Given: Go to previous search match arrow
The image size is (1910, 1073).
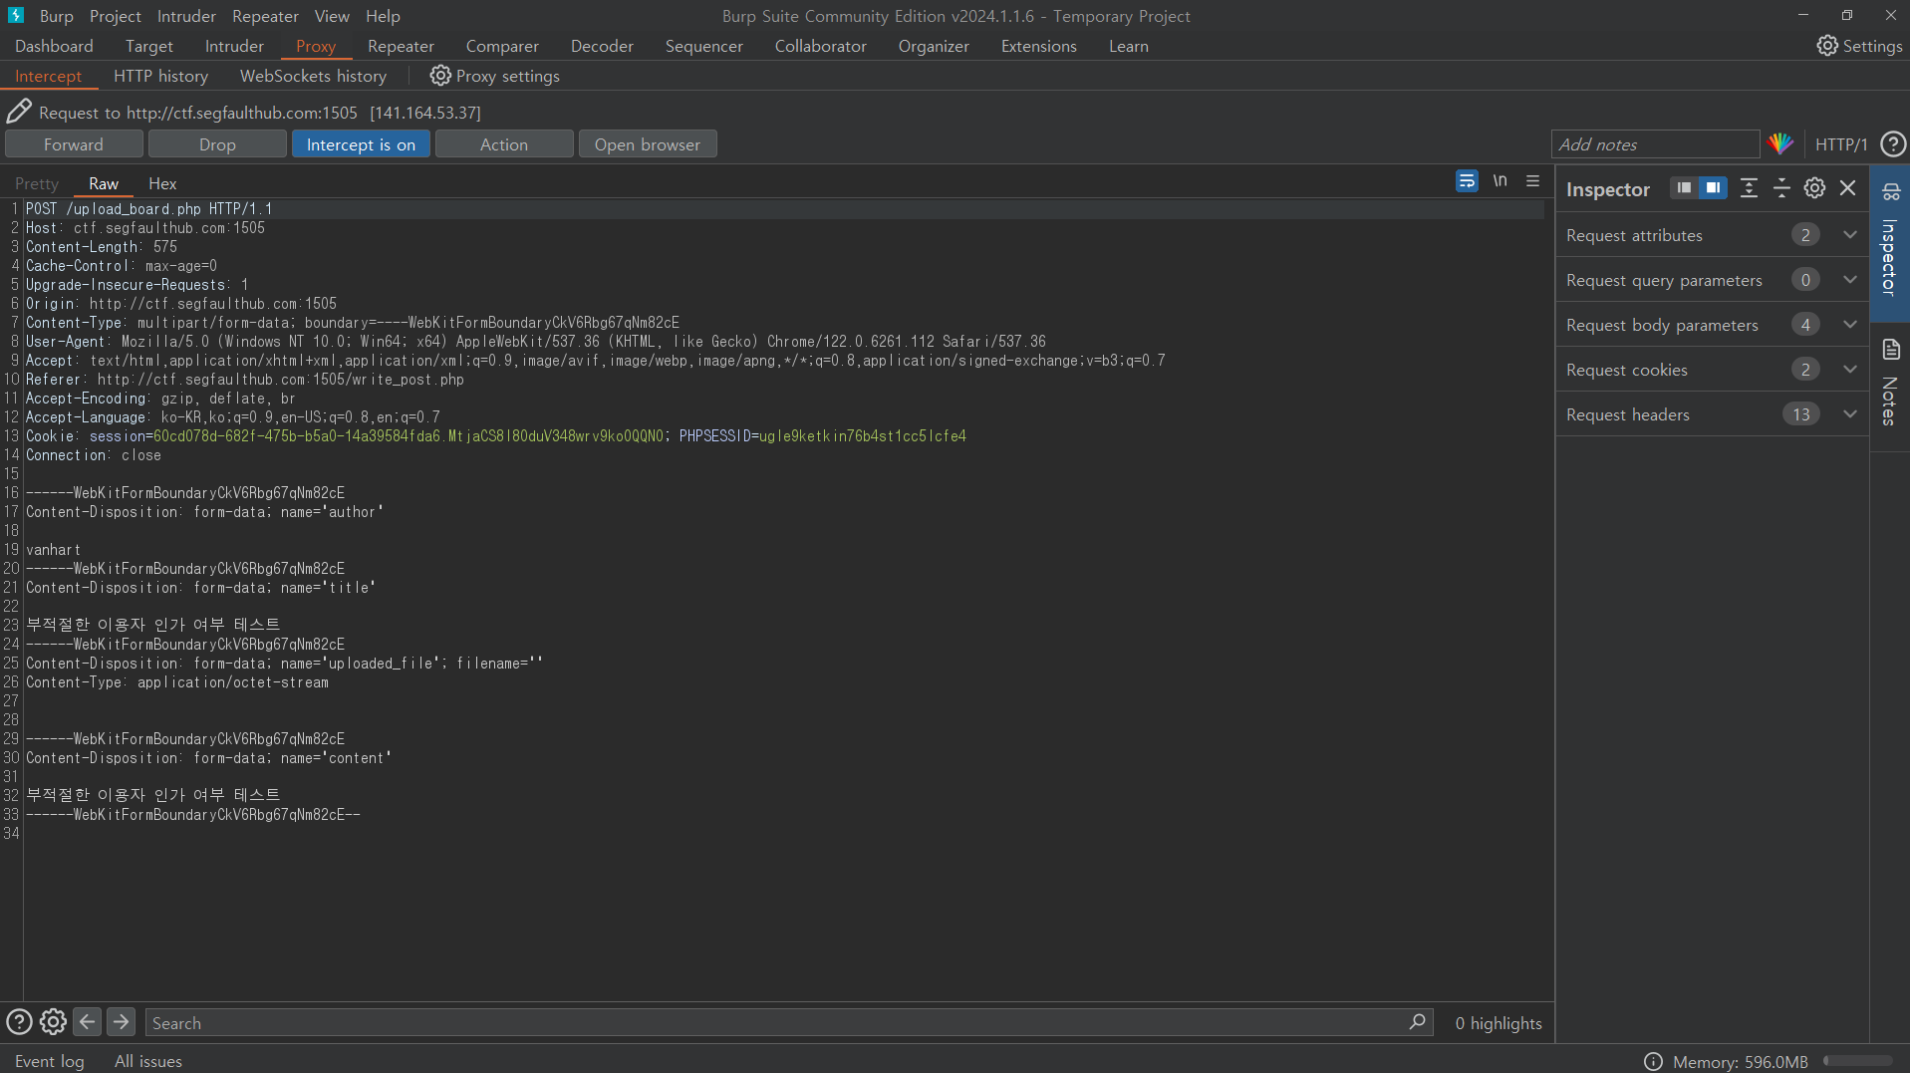Looking at the screenshot, I should pos(88,1022).
